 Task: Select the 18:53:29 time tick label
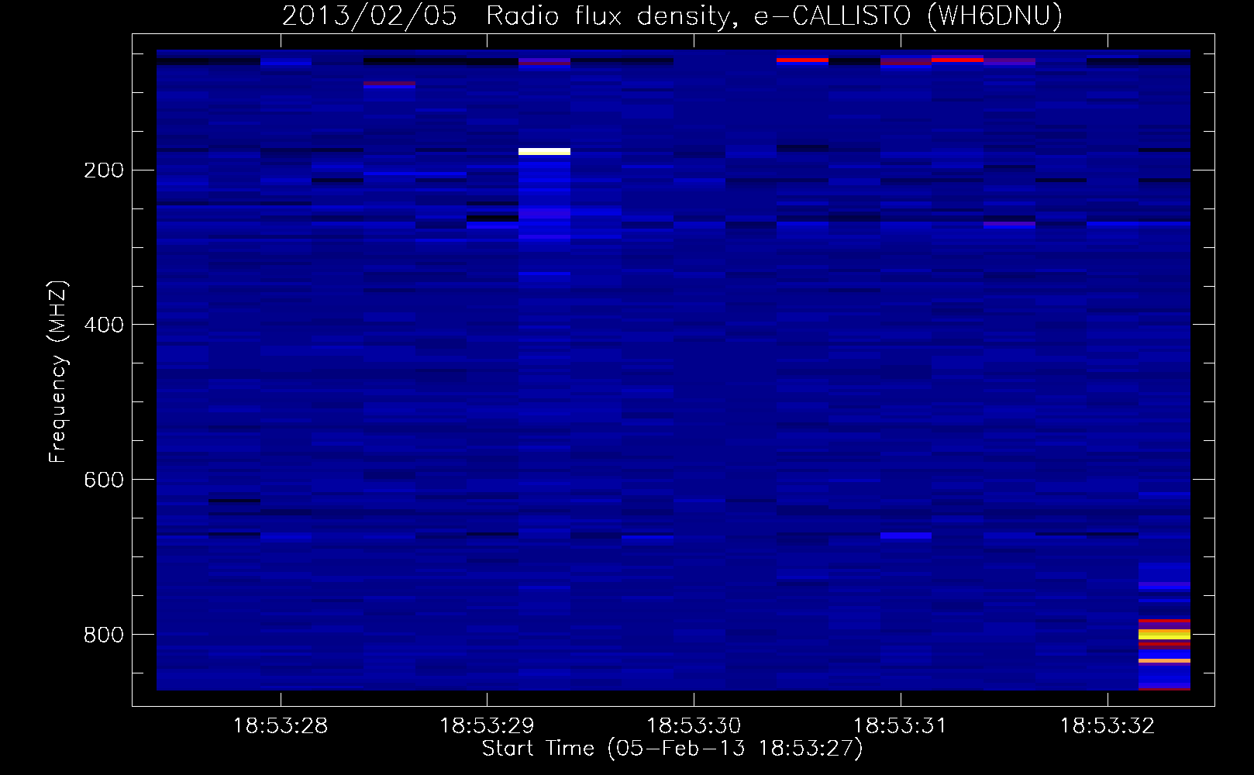coord(487,726)
